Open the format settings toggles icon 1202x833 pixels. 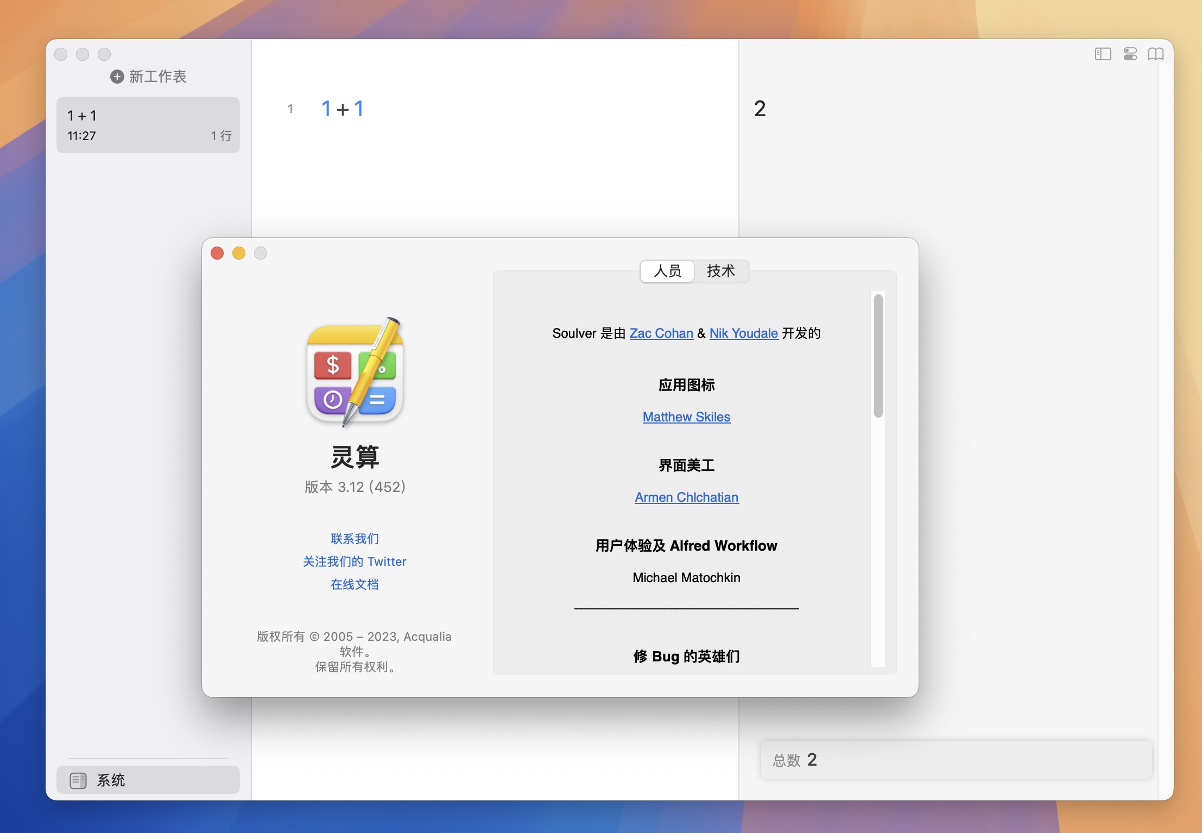(x=1130, y=54)
